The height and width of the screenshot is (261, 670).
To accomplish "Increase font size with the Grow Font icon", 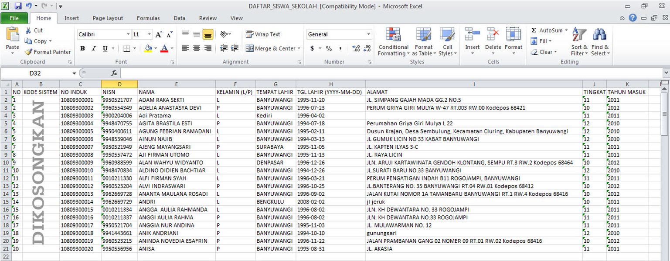I will [x=159, y=34].
